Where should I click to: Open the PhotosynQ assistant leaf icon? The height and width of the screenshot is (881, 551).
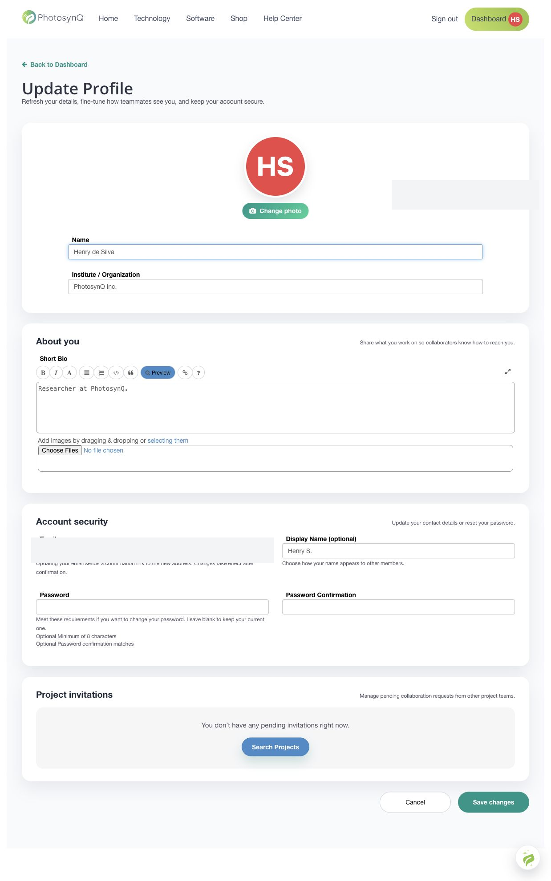pyautogui.click(x=528, y=858)
